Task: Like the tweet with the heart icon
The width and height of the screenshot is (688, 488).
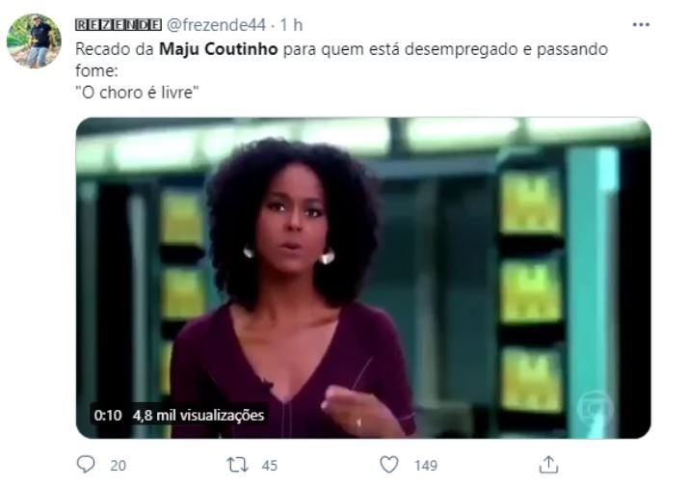Action: click(x=388, y=464)
